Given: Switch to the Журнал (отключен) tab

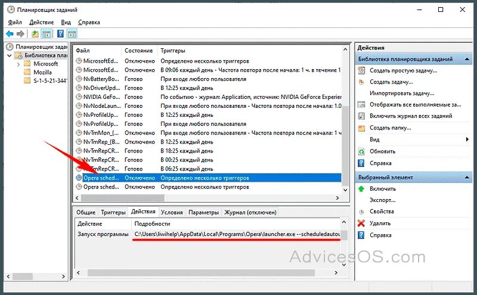Looking at the screenshot, I should click(250, 212).
